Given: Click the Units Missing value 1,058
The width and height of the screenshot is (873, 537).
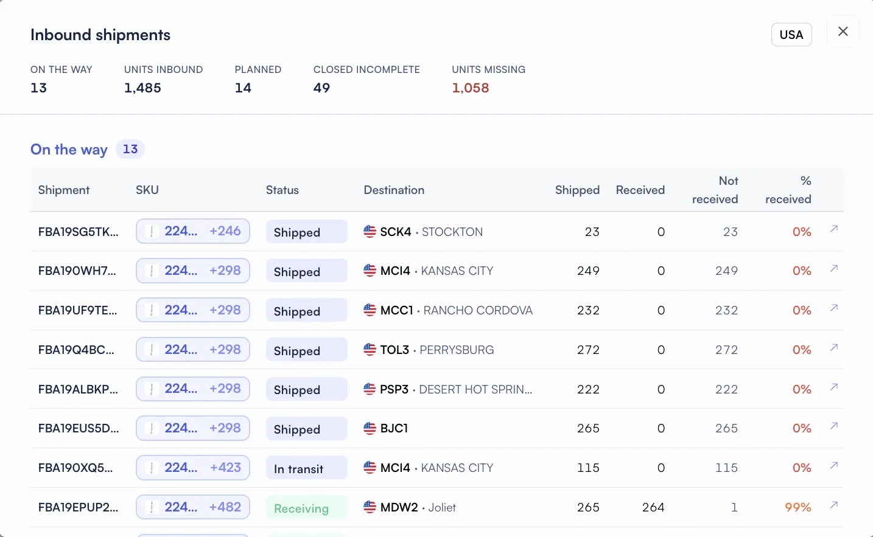Looking at the screenshot, I should pyautogui.click(x=471, y=88).
